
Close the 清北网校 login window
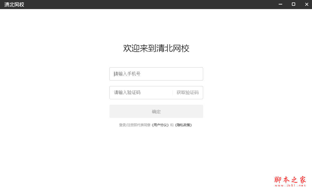pyautogui.click(x=307, y=4)
